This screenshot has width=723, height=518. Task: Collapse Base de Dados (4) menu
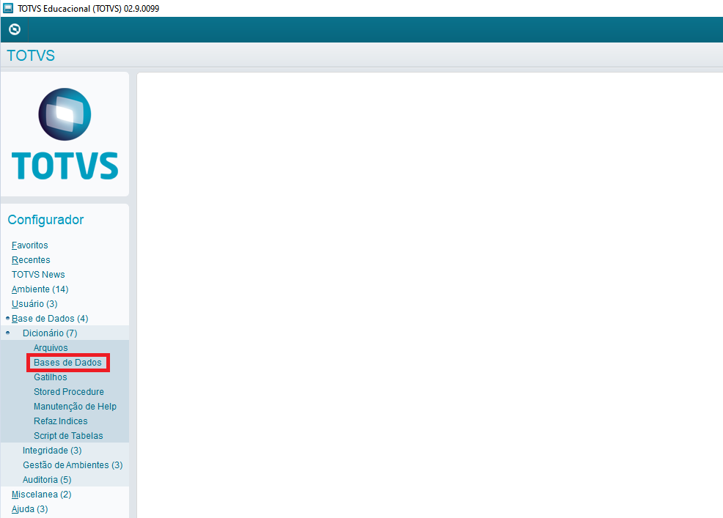coord(50,319)
